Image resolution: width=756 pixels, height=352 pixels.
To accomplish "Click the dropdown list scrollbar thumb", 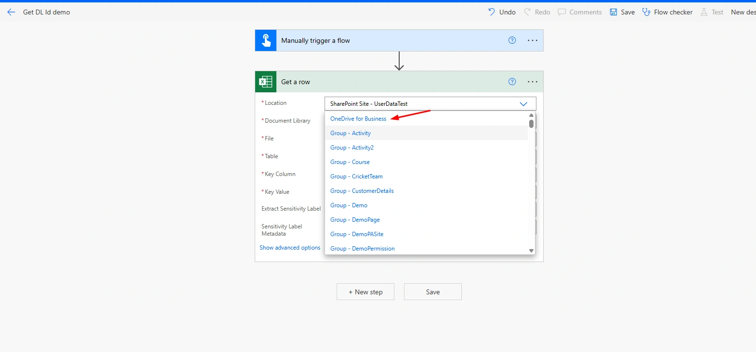I will click(x=531, y=124).
